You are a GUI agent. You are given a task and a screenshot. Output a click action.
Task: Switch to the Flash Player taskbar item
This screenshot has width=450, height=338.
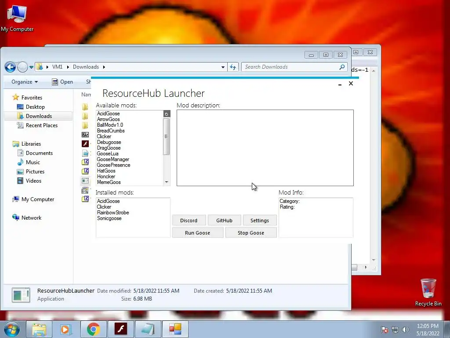[x=120, y=329]
